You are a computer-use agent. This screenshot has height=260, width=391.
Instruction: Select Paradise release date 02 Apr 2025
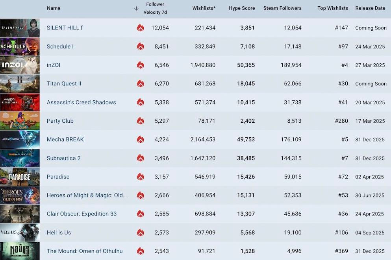click(x=370, y=177)
